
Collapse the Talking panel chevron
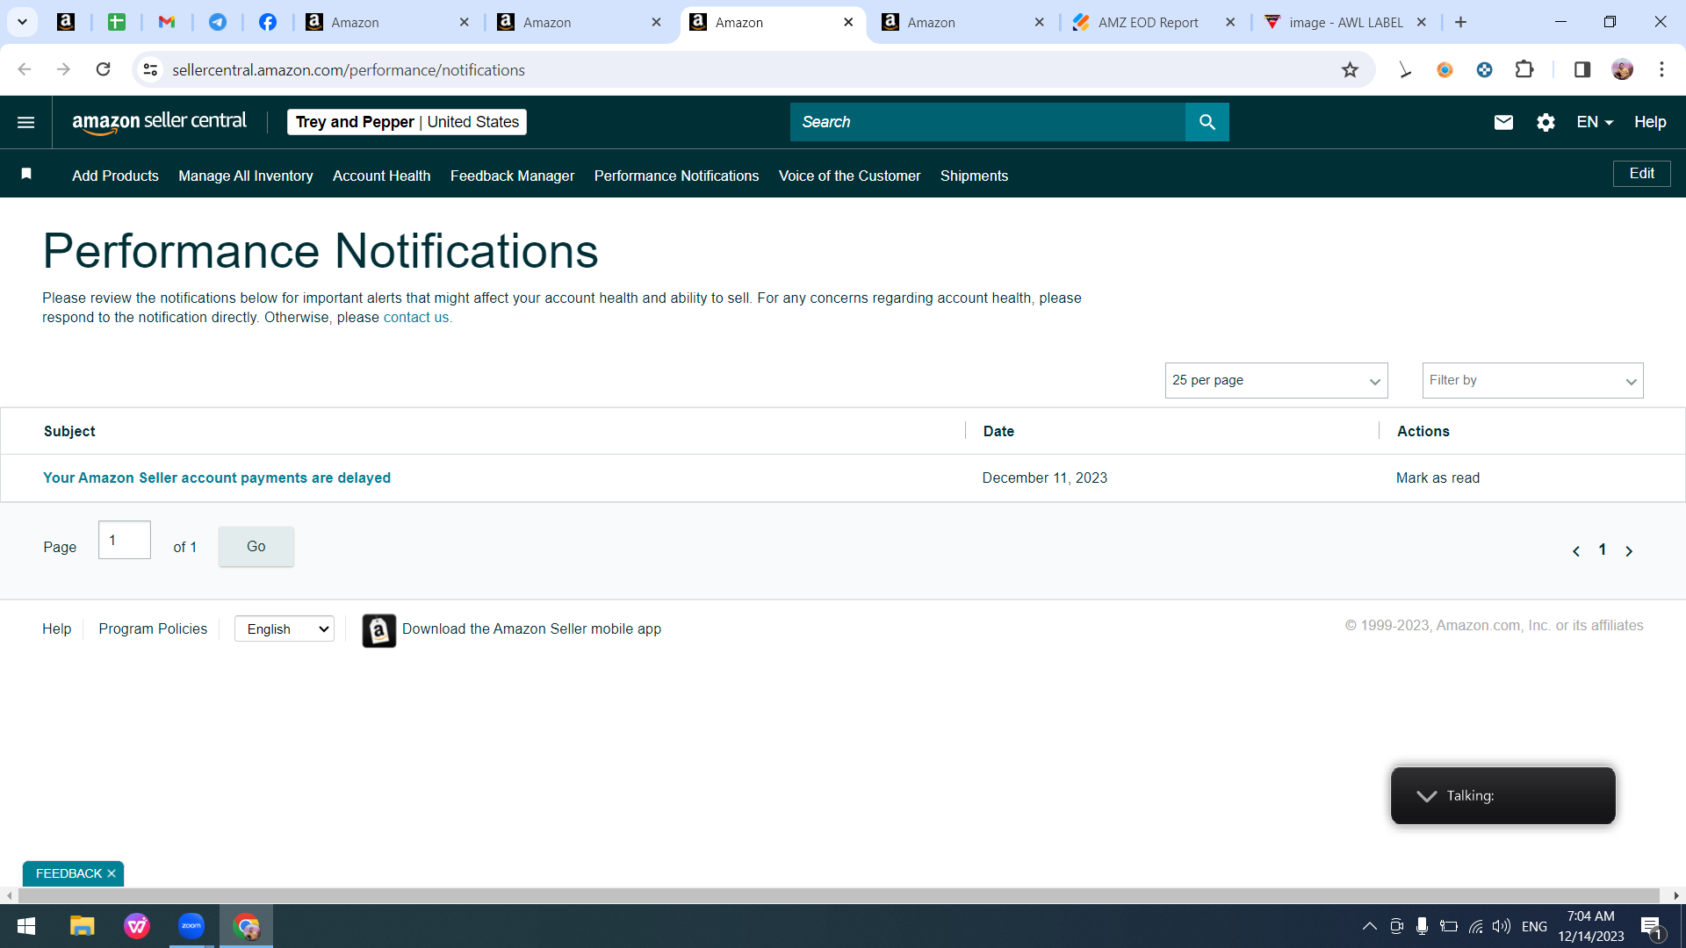pyautogui.click(x=1427, y=796)
